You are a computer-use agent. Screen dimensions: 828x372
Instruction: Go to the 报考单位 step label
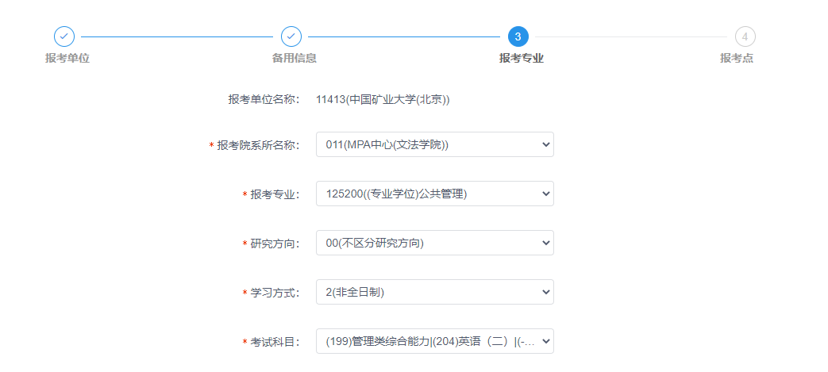(67, 58)
